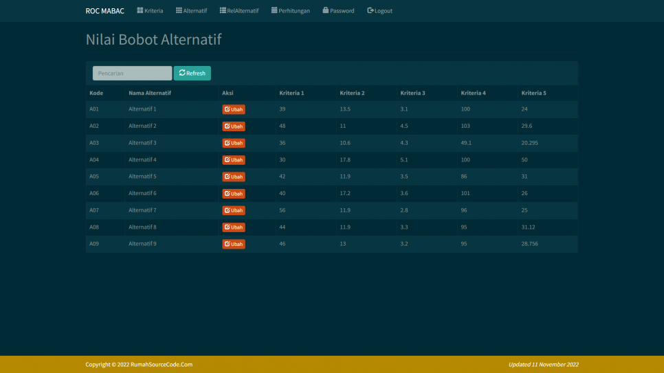This screenshot has width=664, height=373.
Task: Click value 5.1 in row A04
Action: [x=404, y=160]
